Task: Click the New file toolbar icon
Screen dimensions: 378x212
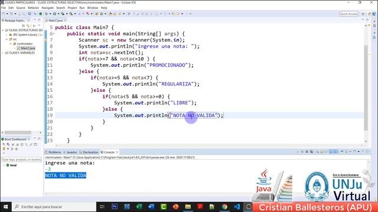Action: [x=3, y=14]
